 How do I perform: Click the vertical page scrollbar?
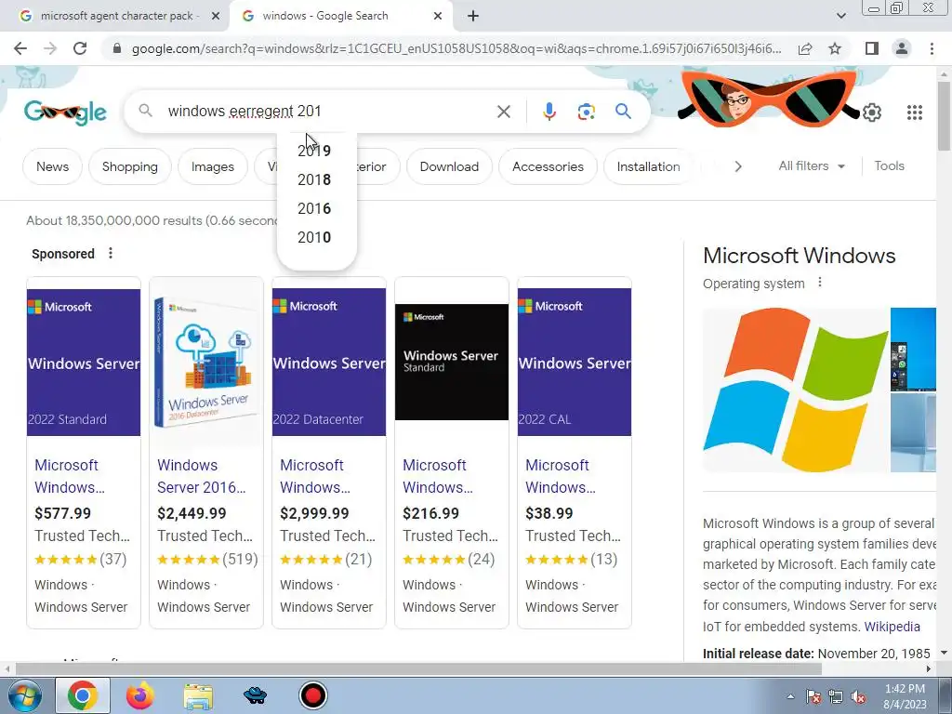[944, 115]
